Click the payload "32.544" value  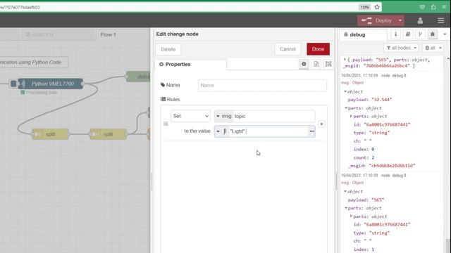click(x=382, y=100)
